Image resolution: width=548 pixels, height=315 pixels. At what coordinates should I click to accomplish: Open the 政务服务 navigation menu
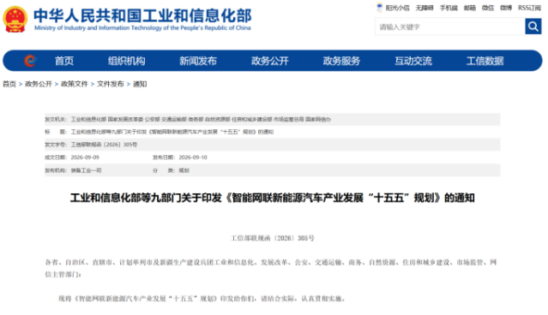[341, 61]
